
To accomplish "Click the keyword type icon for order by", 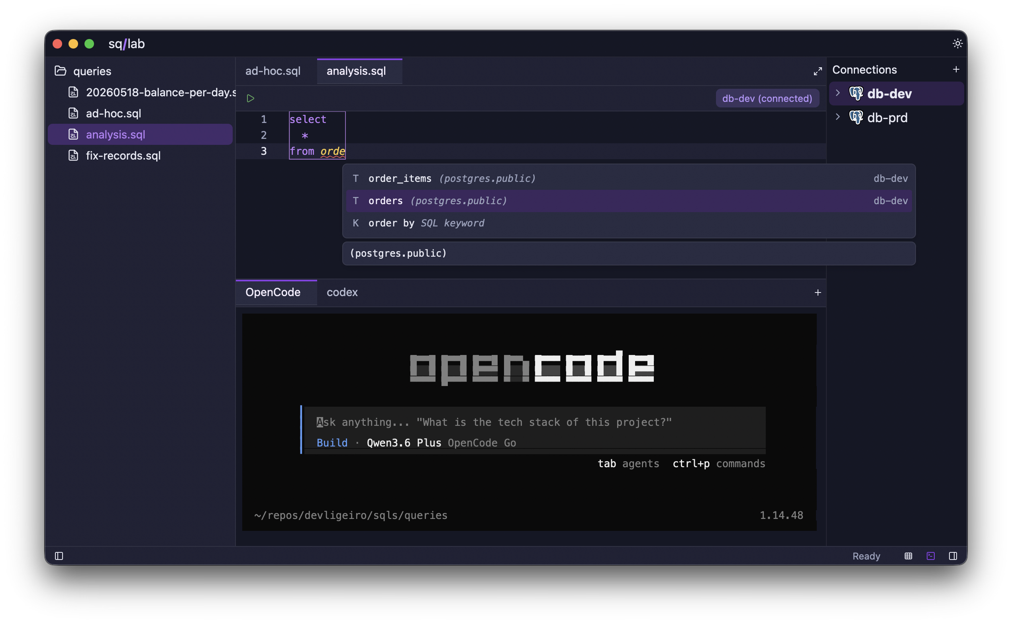I will (x=355, y=223).
